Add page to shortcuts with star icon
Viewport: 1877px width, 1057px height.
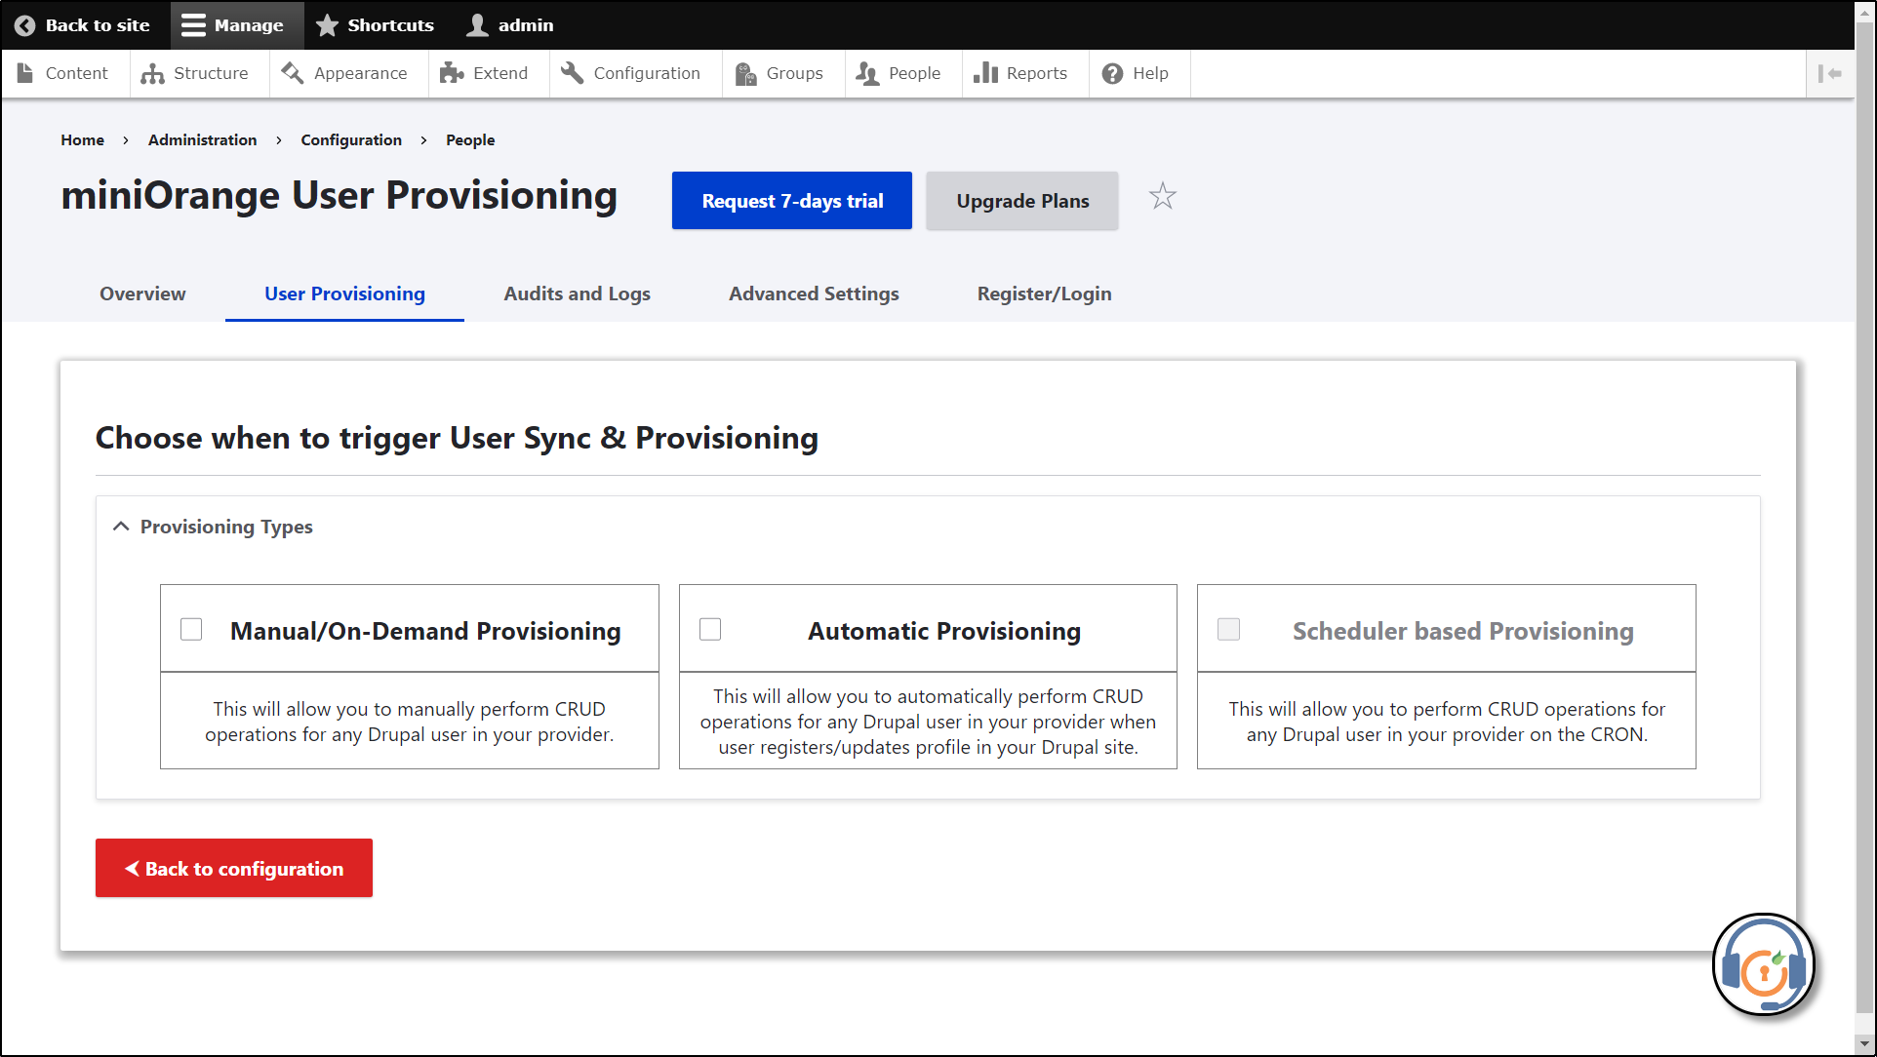tap(1162, 197)
